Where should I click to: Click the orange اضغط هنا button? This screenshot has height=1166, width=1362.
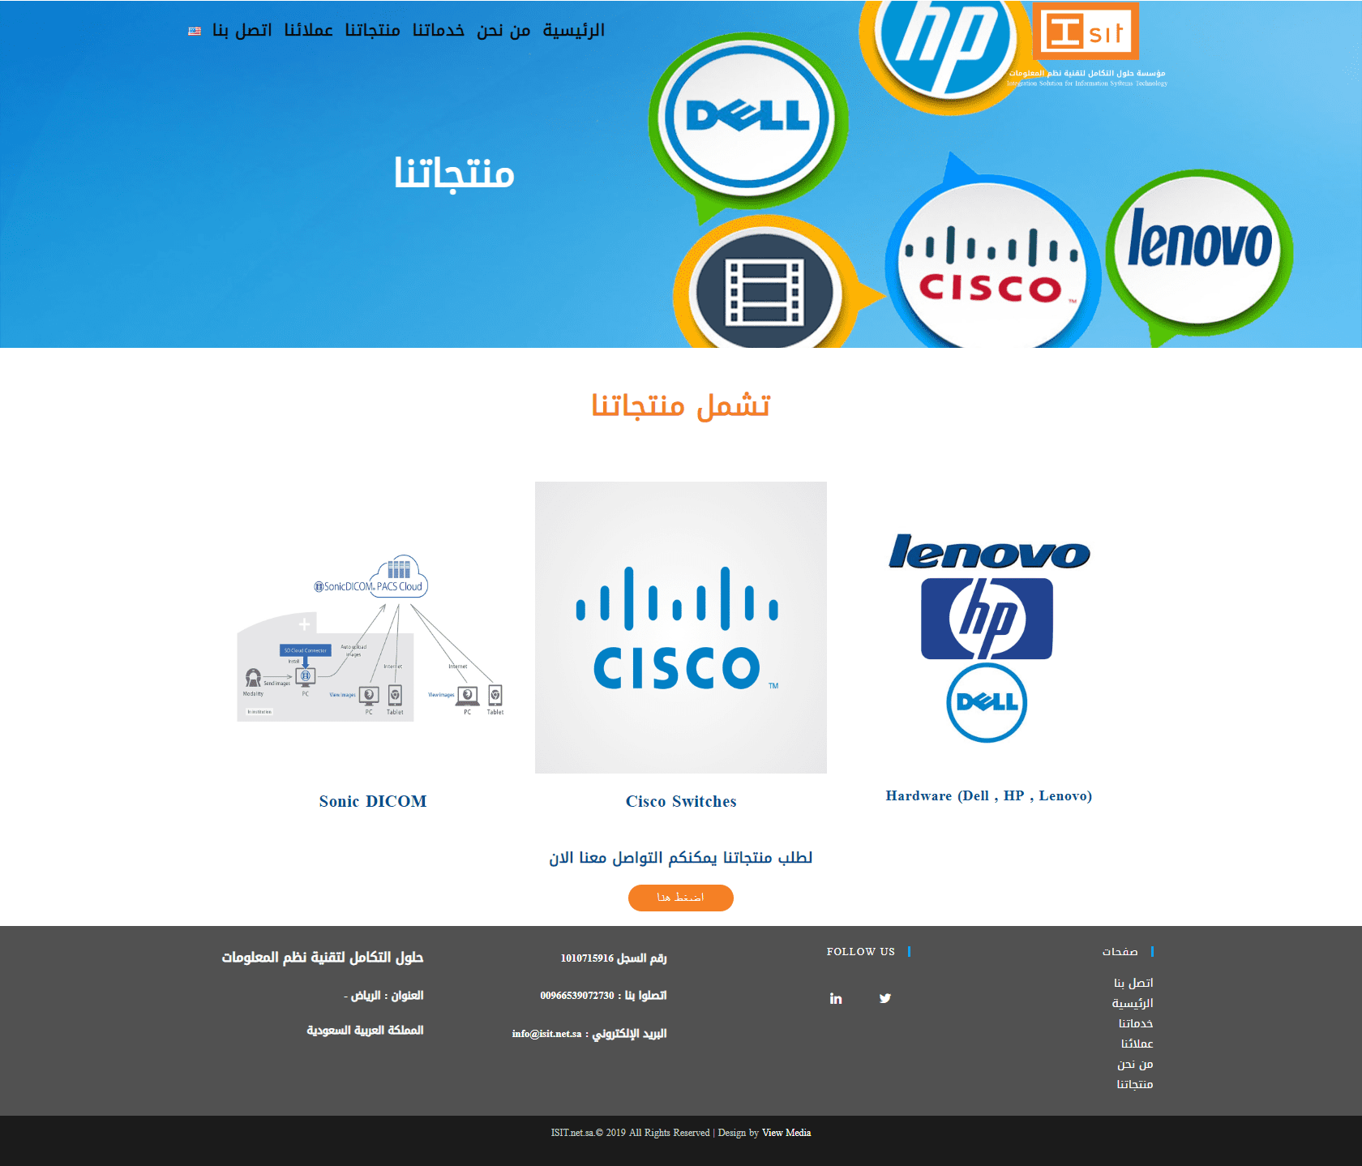click(681, 898)
